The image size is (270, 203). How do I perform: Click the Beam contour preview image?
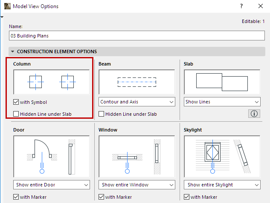pos(137,82)
